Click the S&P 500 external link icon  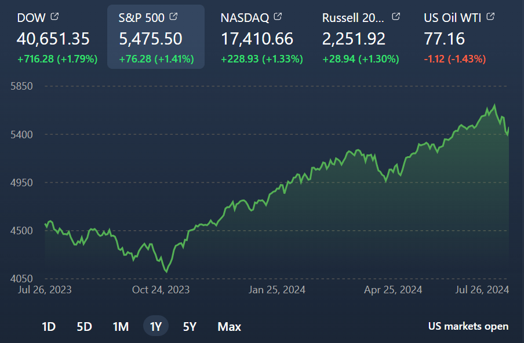tap(173, 17)
